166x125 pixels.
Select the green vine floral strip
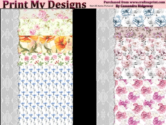pyautogui.click(x=45, y=27)
